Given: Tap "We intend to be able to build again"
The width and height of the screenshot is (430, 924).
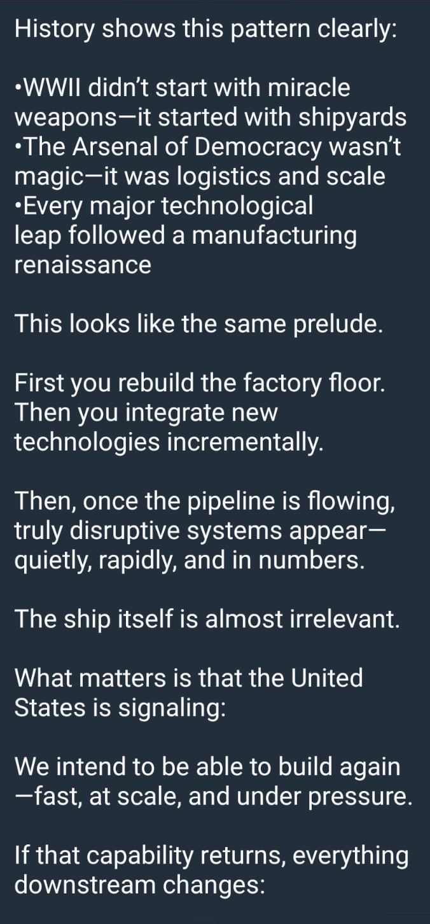Looking at the screenshot, I should [x=207, y=766].
